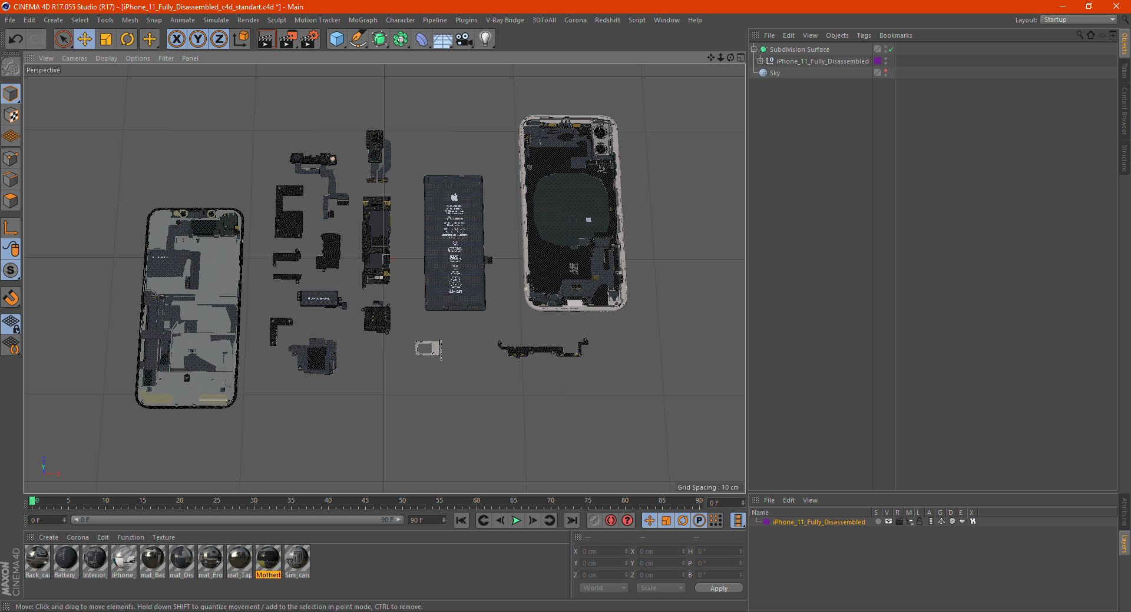Play the animation forward
Viewport: 1131px width, 612px height.
(x=516, y=520)
